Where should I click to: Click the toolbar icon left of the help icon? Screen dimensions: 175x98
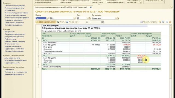tap(167, 22)
